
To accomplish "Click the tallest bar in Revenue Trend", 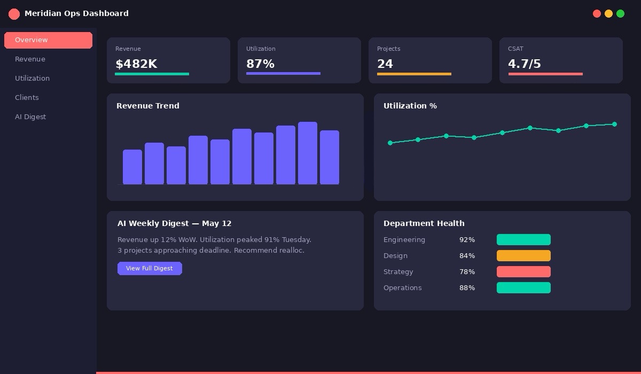I will click(x=308, y=153).
